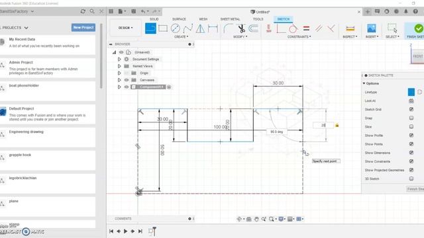Open the CONSTRAINTS dropdown menu
This screenshot has height=238, width=424.
coord(299,37)
